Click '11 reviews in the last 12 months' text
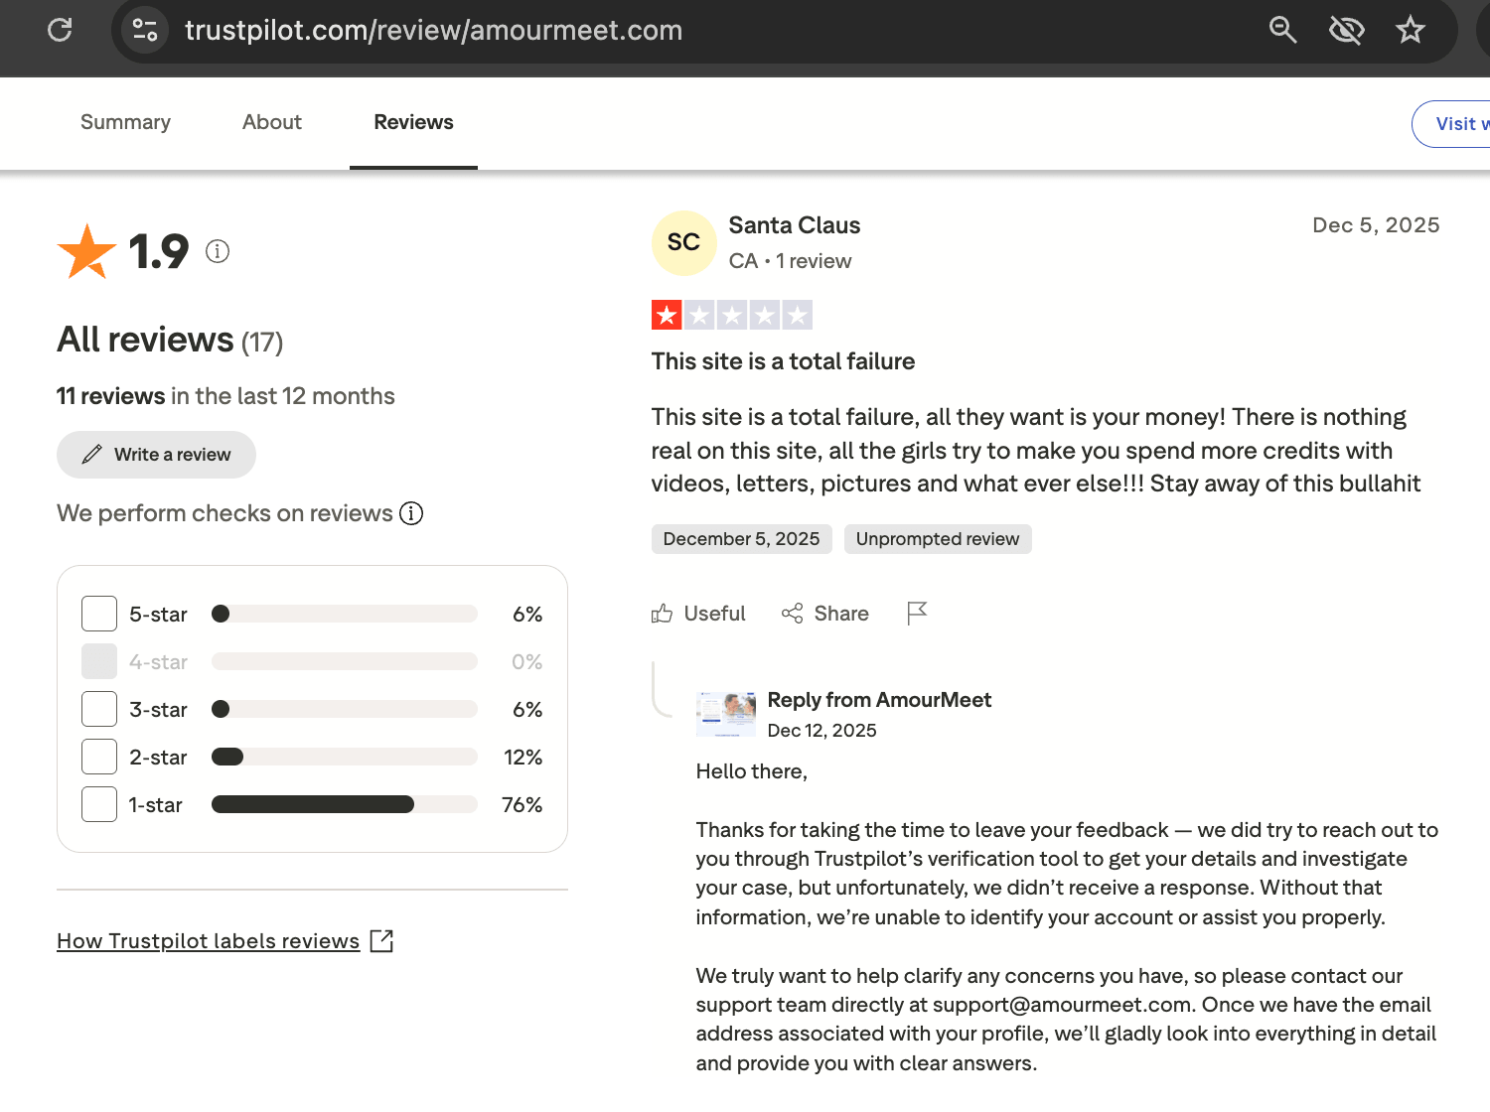 [x=225, y=396]
